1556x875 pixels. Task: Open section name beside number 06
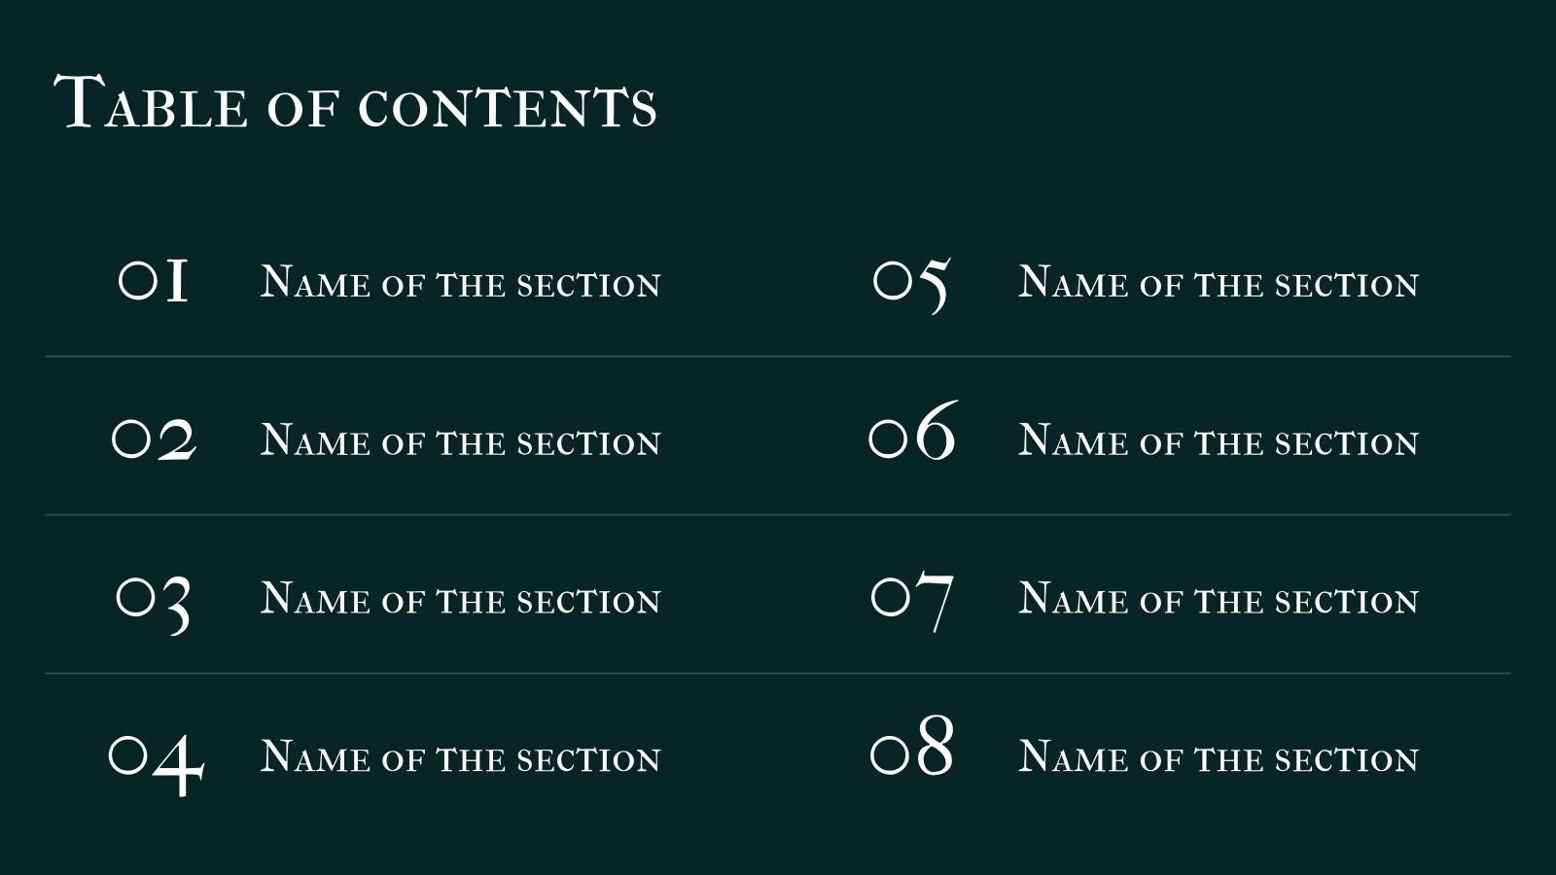[x=1219, y=440]
